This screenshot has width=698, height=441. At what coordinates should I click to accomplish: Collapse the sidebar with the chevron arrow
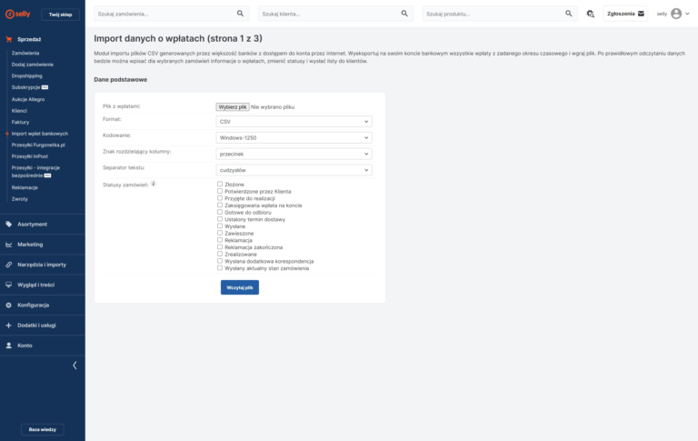[x=75, y=365]
